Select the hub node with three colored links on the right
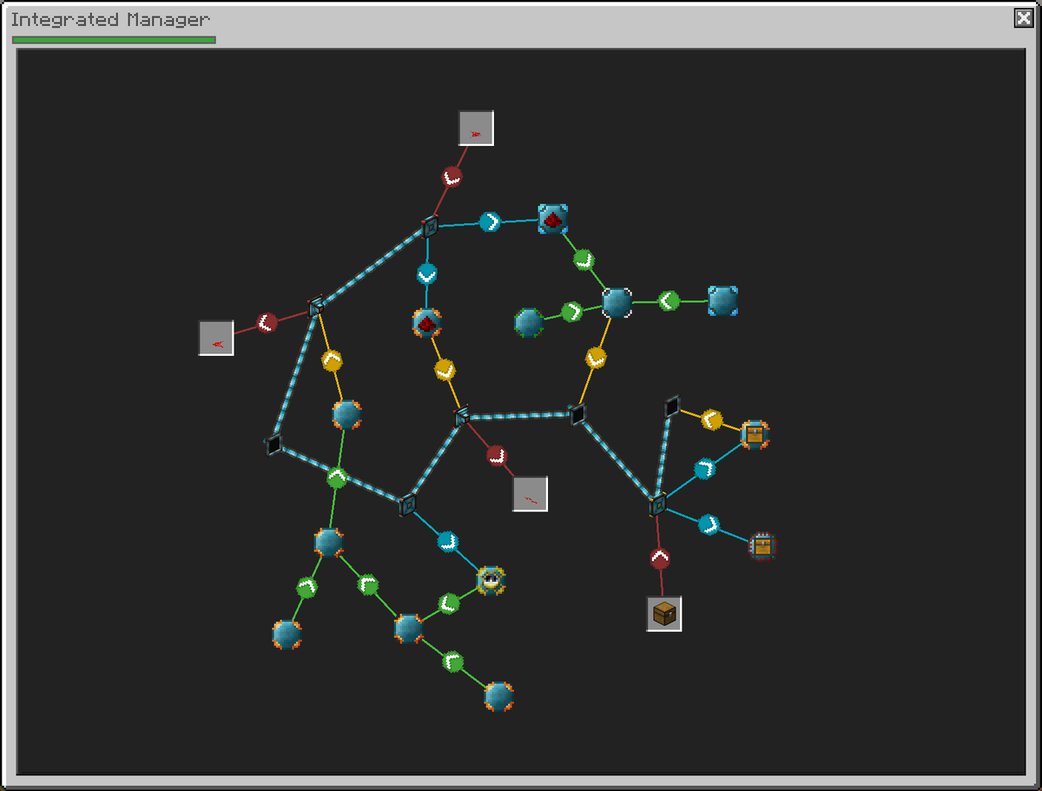 tap(657, 504)
